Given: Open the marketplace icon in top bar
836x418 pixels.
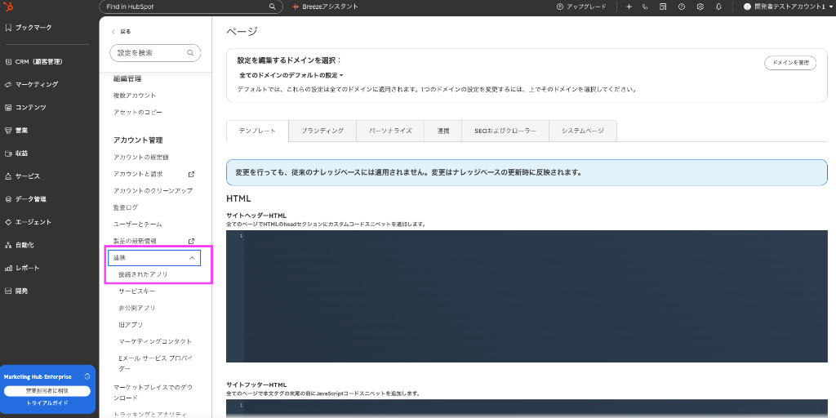Looking at the screenshot, I should point(663,7).
